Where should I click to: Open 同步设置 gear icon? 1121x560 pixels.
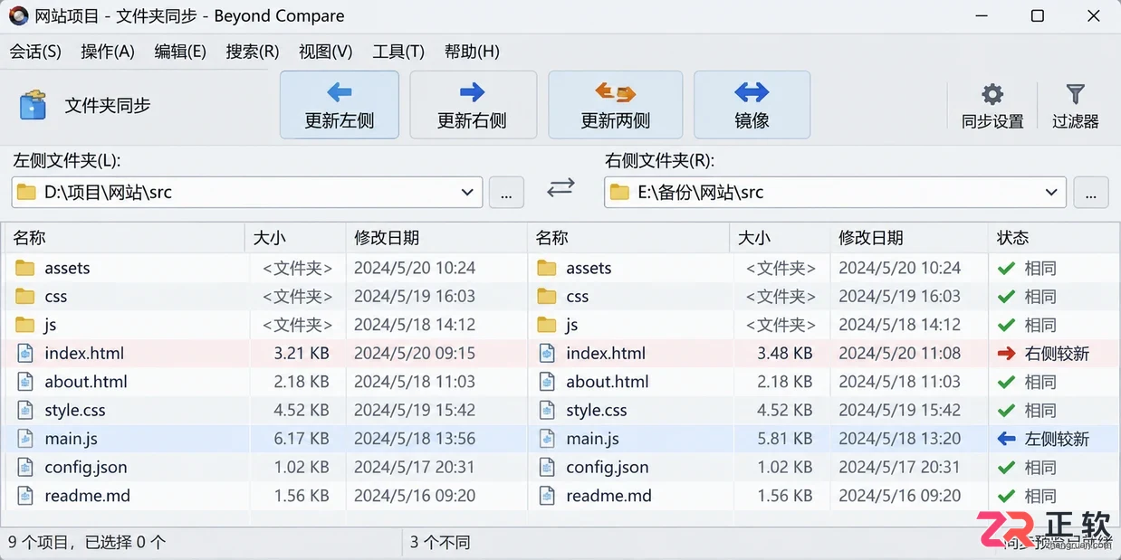point(993,94)
